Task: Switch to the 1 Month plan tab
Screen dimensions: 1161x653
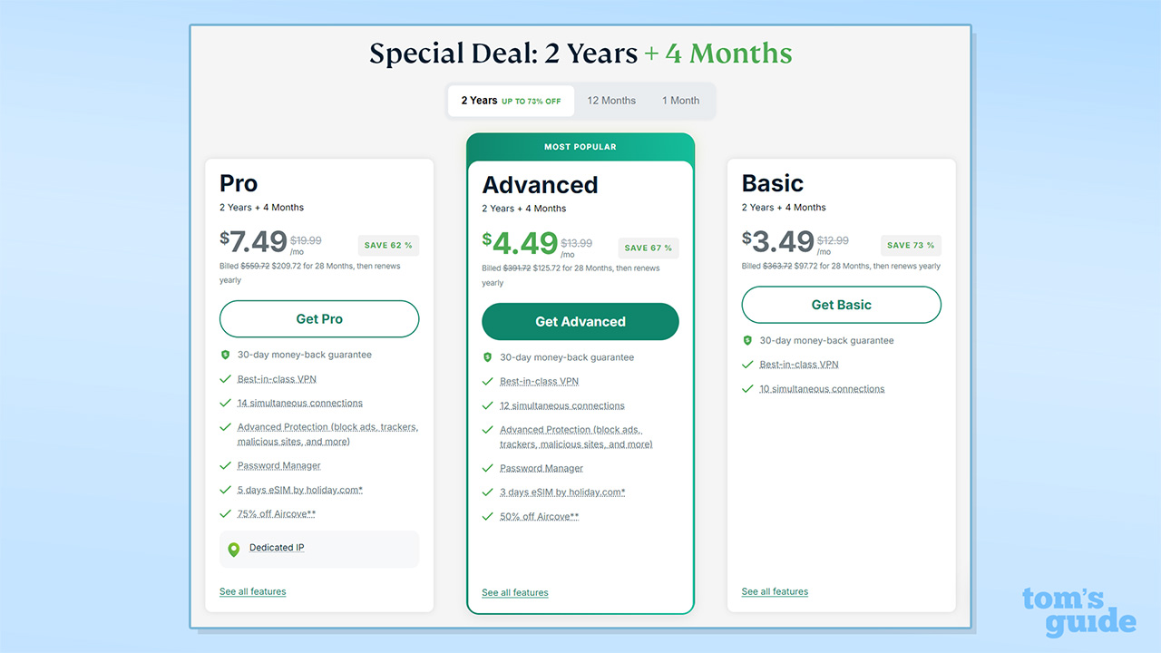Action: (680, 101)
